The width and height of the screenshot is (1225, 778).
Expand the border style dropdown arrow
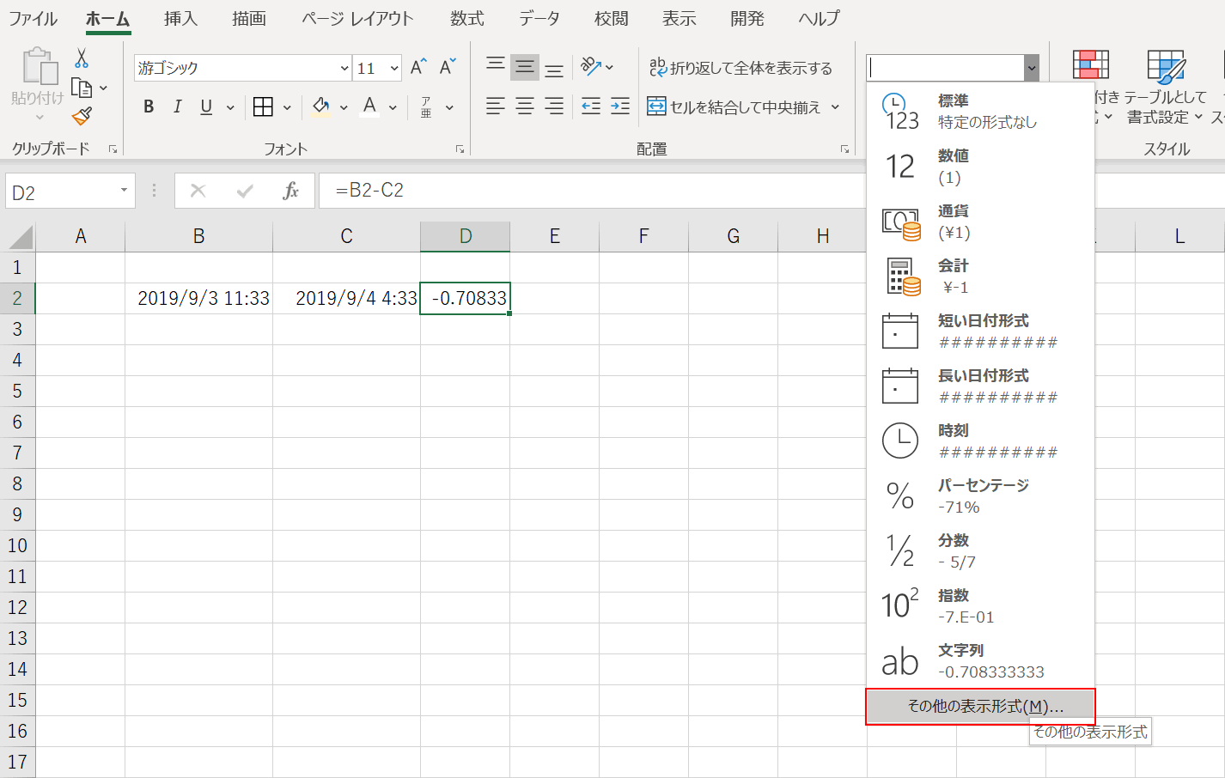(288, 106)
